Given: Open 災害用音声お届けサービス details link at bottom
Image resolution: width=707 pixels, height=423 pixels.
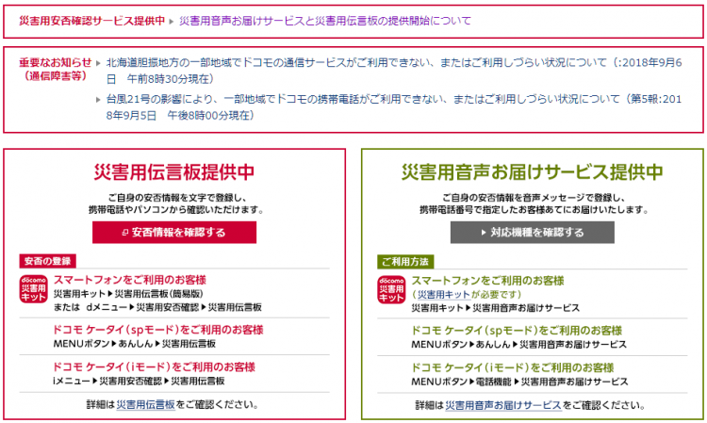Looking at the screenshot, I should coord(503,405).
